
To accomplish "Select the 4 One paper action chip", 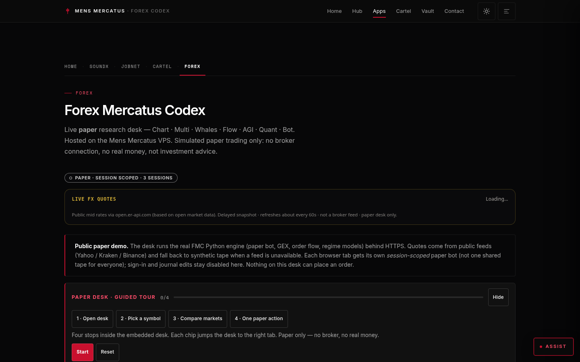I will pyautogui.click(x=259, y=319).
